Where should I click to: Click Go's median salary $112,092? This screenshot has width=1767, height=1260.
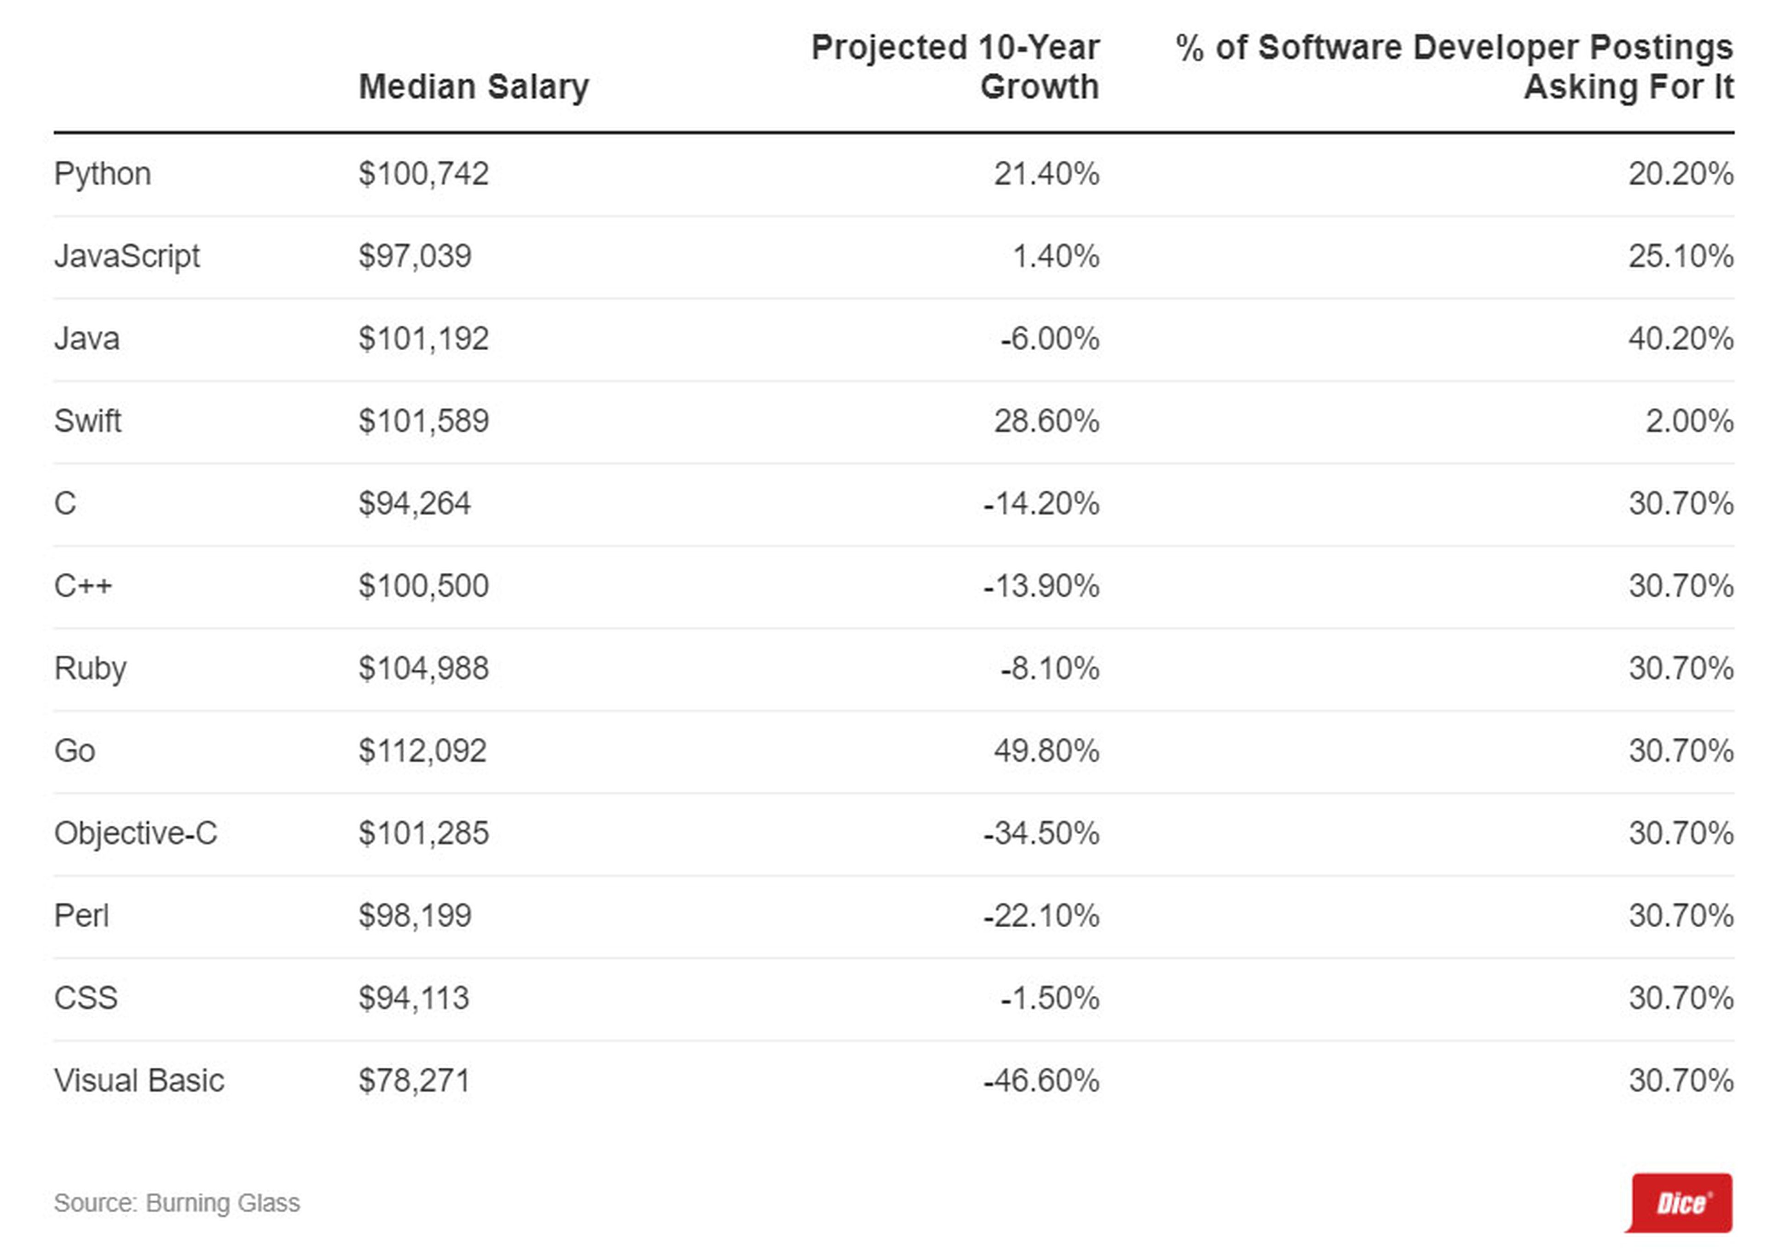(423, 751)
